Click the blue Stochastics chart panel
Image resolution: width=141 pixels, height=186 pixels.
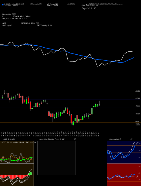(124, 152)
